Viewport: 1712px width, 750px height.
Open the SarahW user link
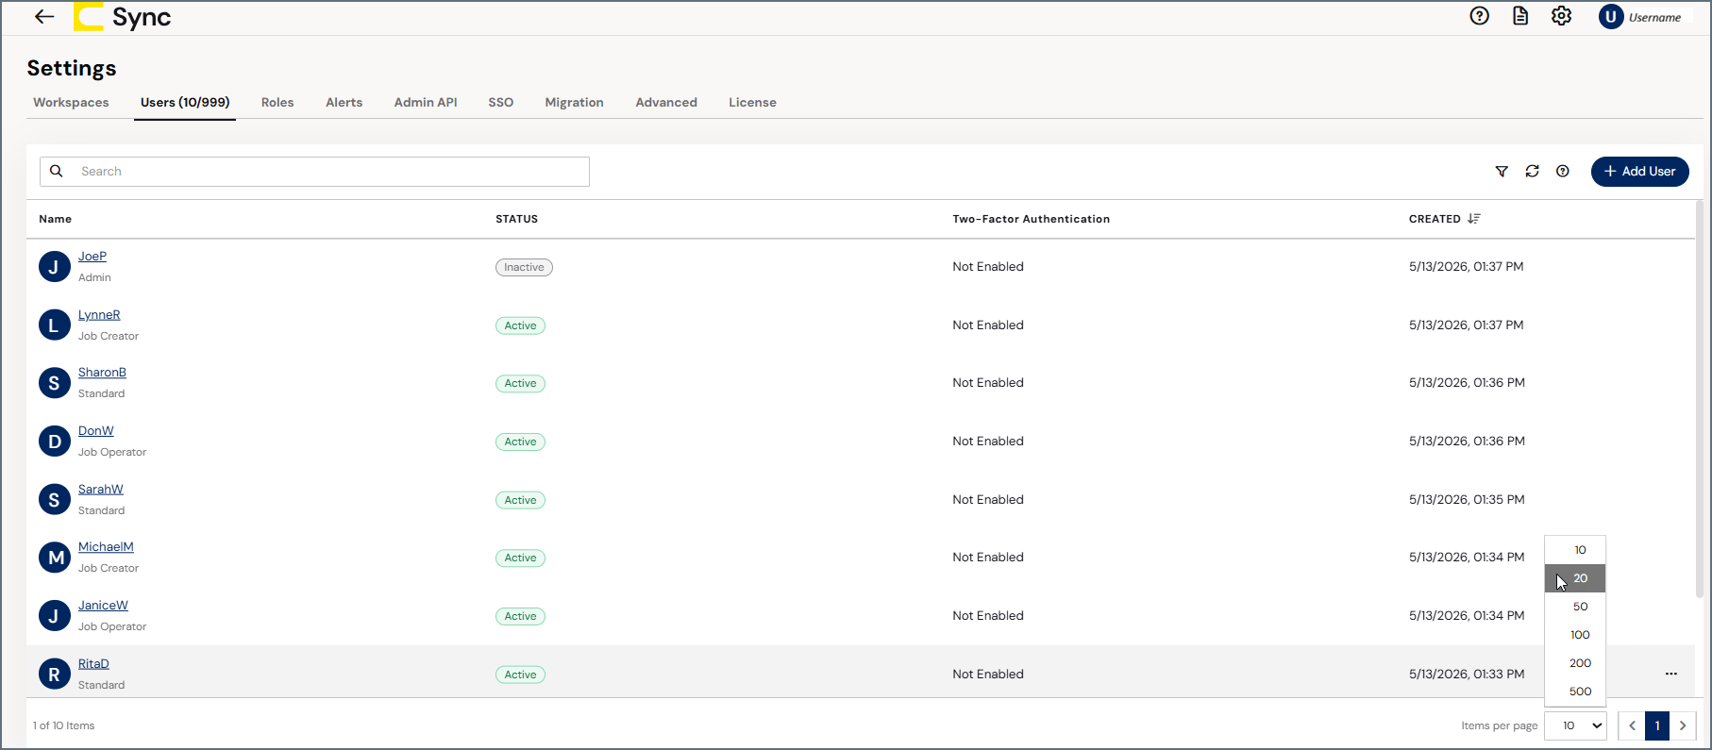101,490
